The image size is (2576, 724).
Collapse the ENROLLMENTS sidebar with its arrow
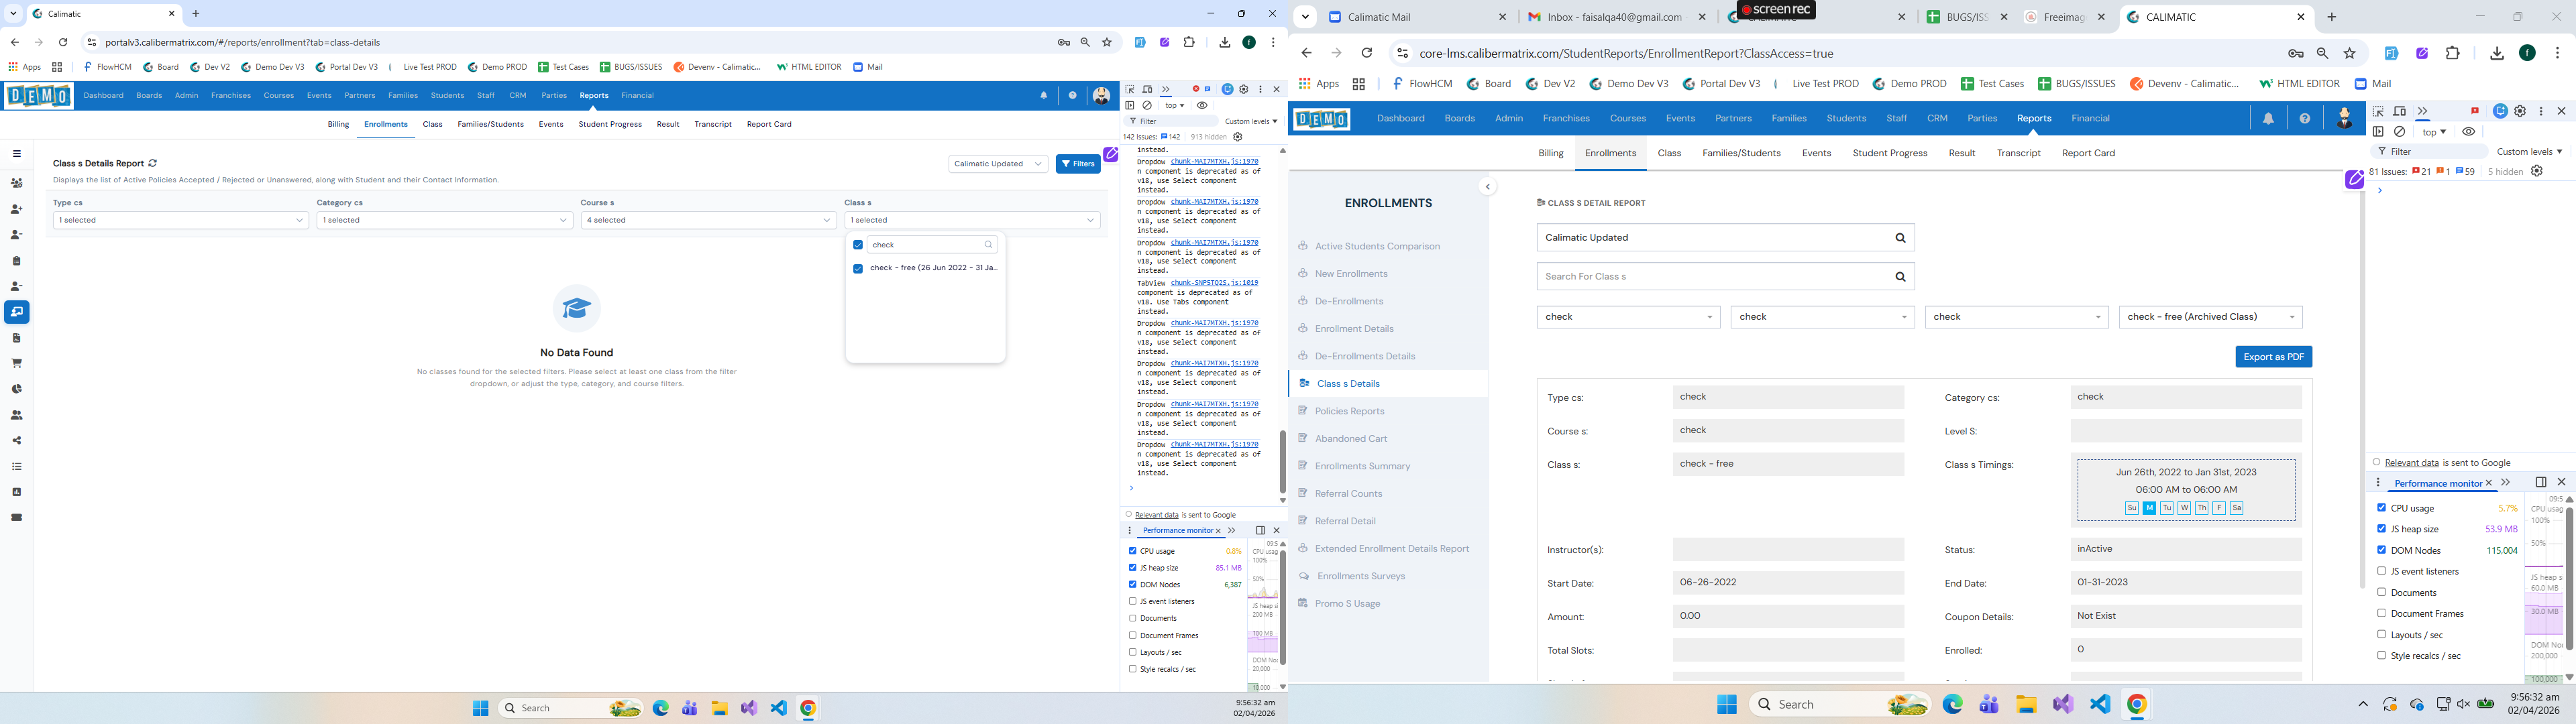coord(1487,187)
